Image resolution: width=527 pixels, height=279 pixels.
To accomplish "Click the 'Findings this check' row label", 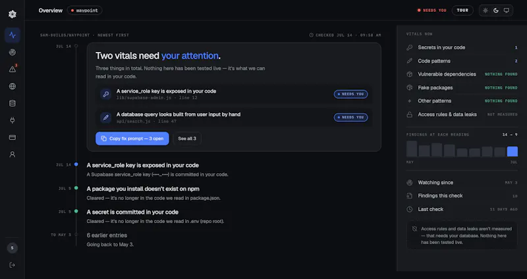I will (x=440, y=195).
